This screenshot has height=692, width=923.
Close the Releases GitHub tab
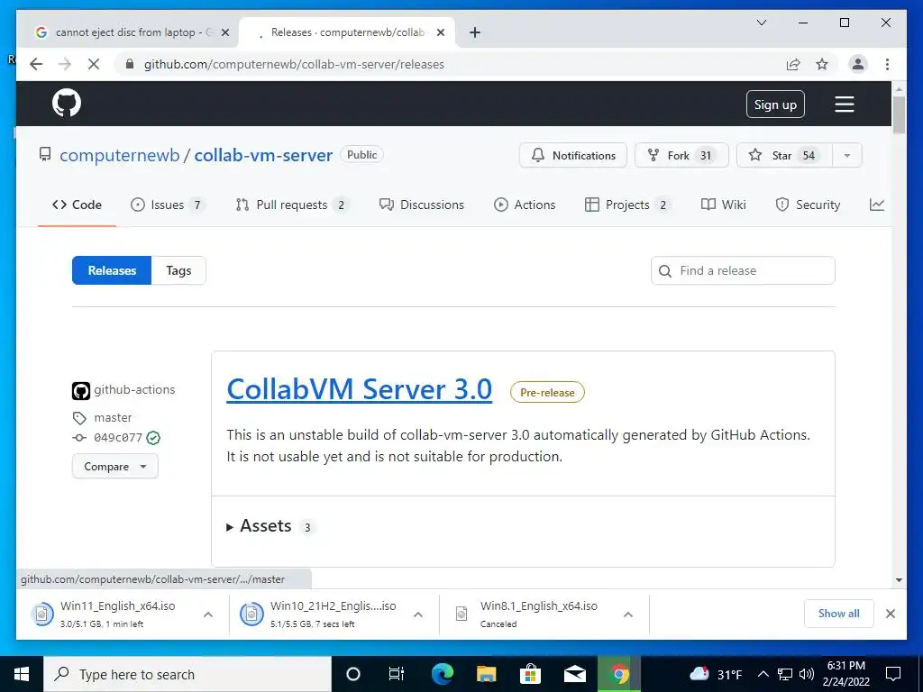coord(440,32)
